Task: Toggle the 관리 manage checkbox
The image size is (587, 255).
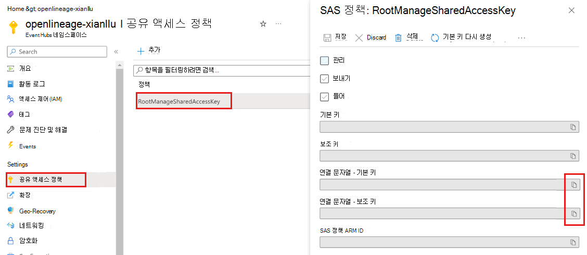Action: (x=325, y=60)
